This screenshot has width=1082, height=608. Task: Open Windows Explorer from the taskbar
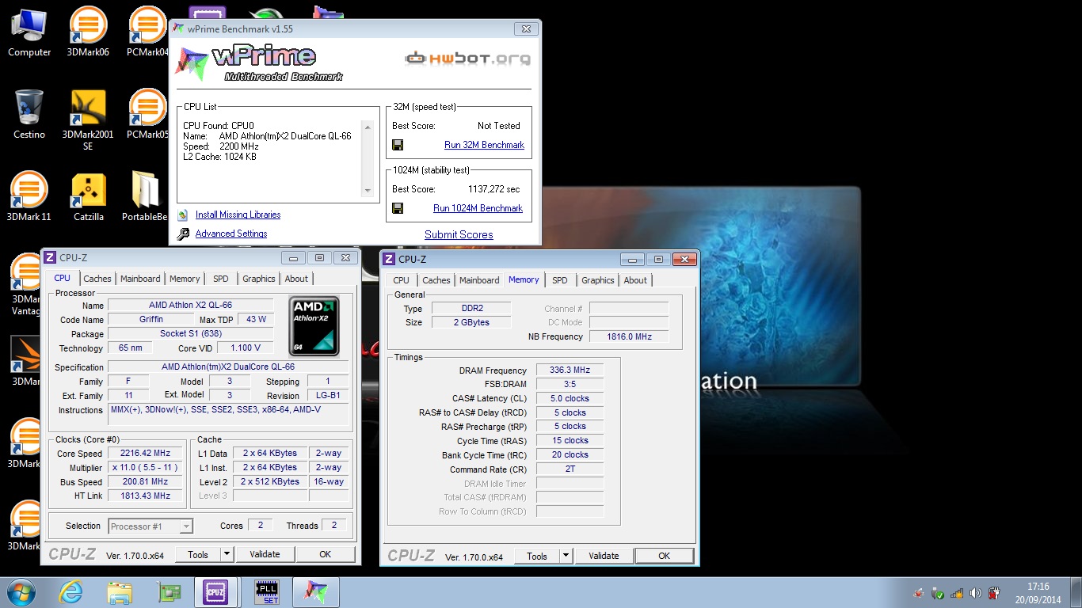120,592
